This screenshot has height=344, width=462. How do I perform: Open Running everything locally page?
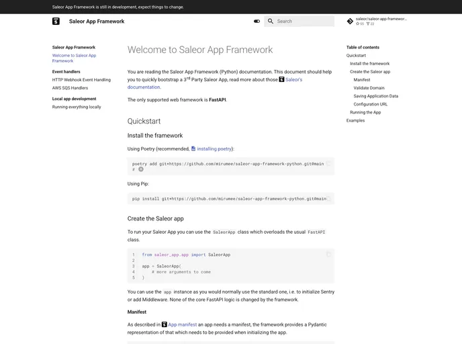click(77, 107)
